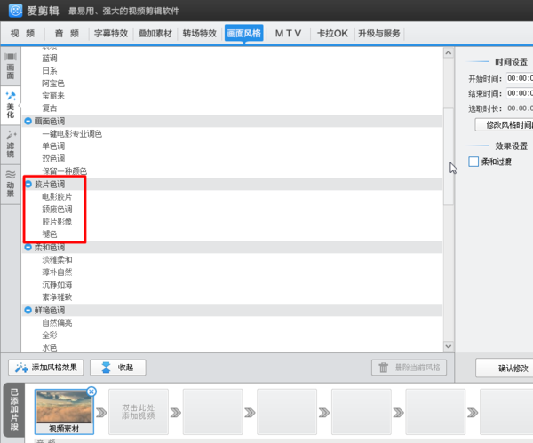
Task: Select the 电影胶片 style
Action: 57,197
